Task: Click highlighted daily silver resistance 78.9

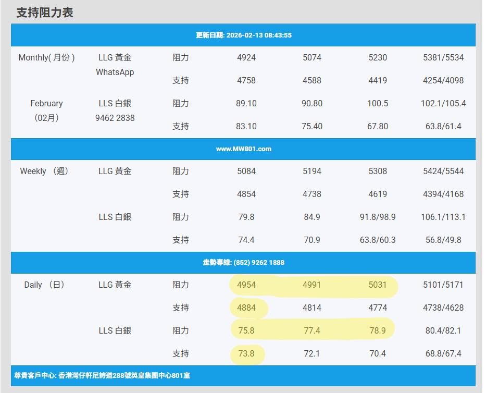Action: coord(378,331)
